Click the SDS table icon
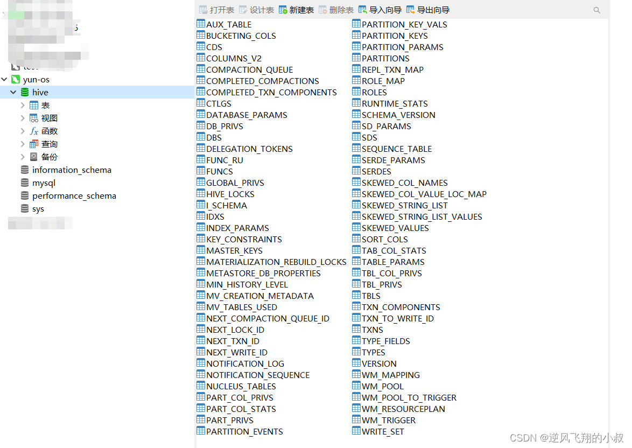This screenshot has height=448, width=632. tap(356, 137)
